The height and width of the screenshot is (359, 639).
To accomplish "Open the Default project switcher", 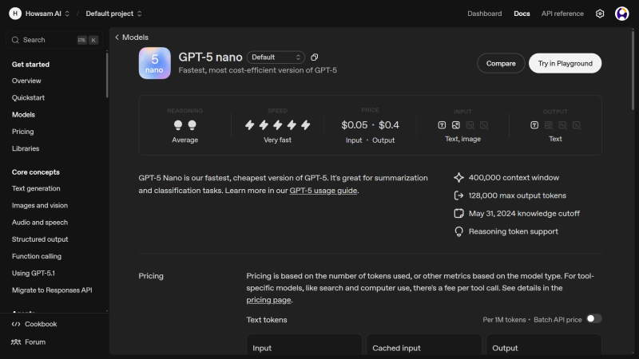I will [113, 14].
